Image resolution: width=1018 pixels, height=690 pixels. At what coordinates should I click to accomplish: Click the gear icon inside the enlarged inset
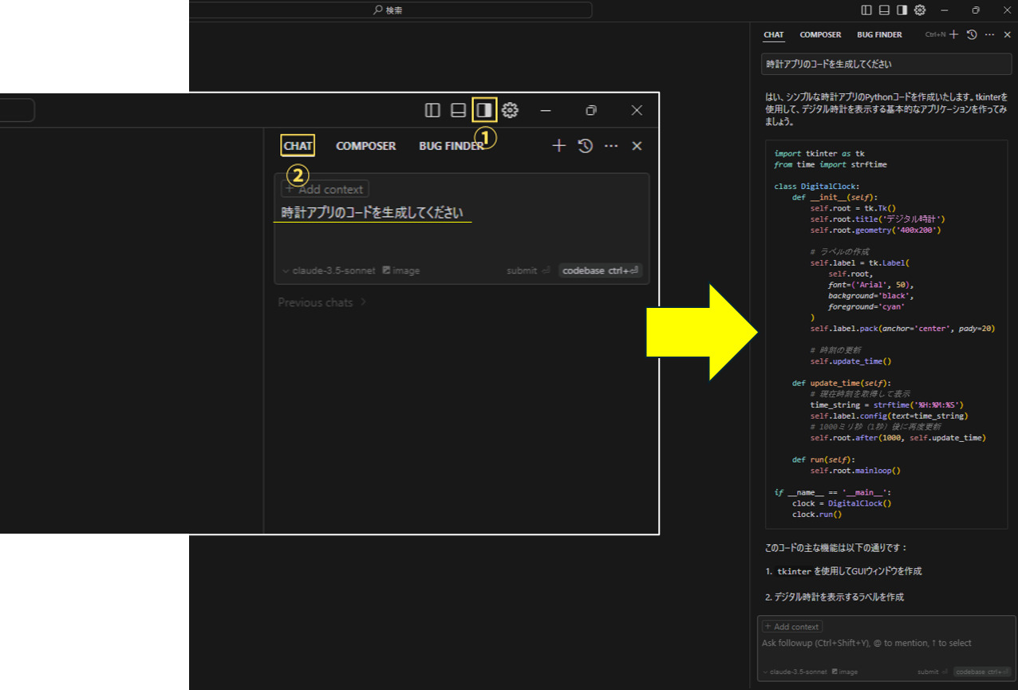click(x=510, y=110)
